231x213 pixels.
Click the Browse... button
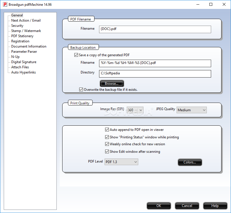pyautogui.click(x=112, y=84)
